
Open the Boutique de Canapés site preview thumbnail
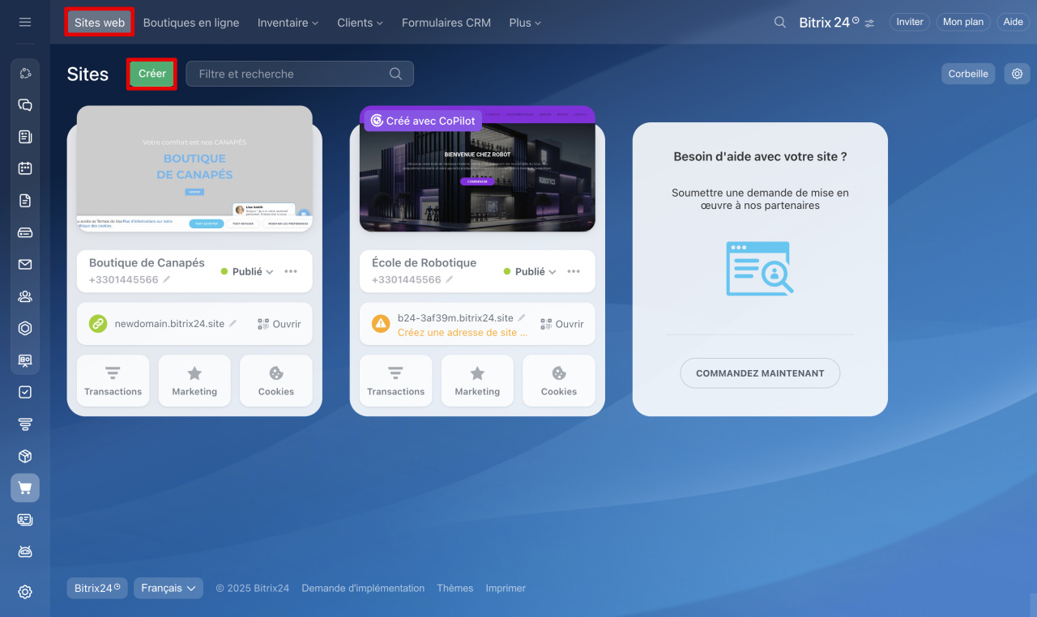click(x=194, y=168)
